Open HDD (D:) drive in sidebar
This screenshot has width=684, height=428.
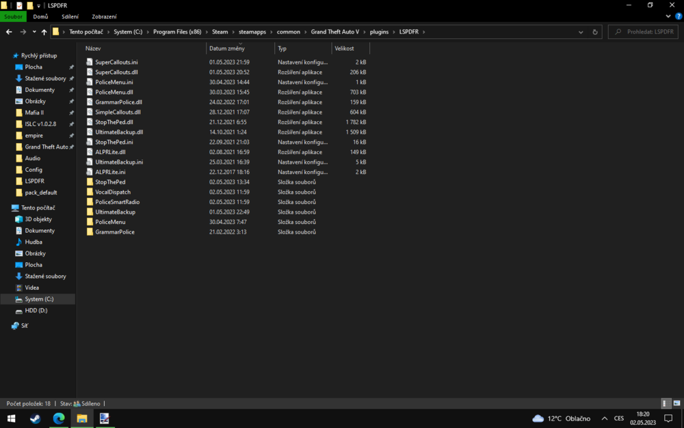click(36, 310)
